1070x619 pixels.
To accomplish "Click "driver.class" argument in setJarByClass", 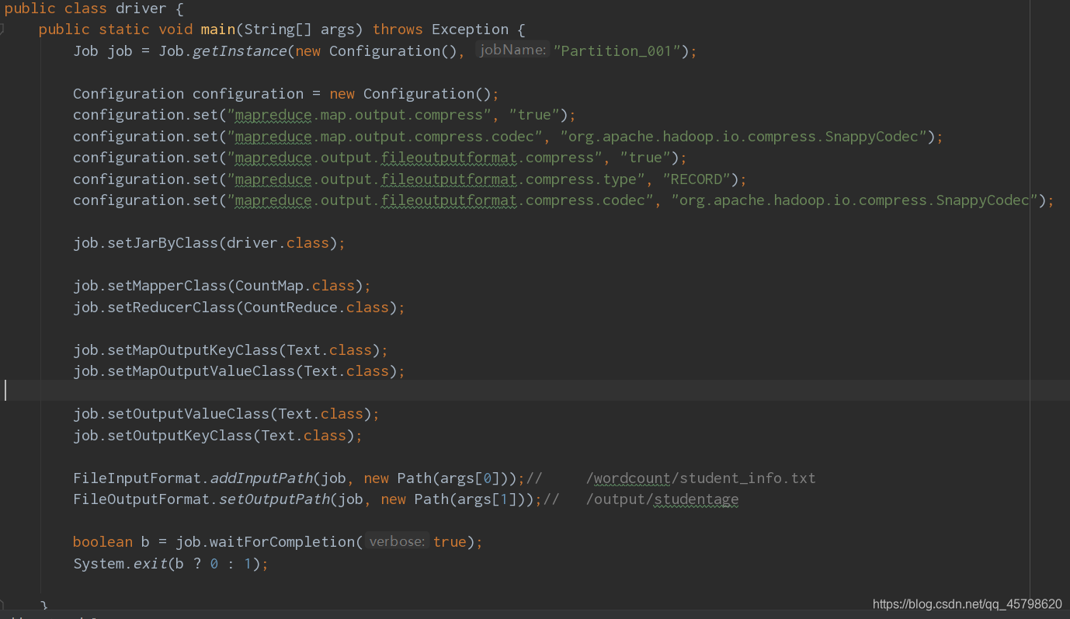I will point(277,243).
